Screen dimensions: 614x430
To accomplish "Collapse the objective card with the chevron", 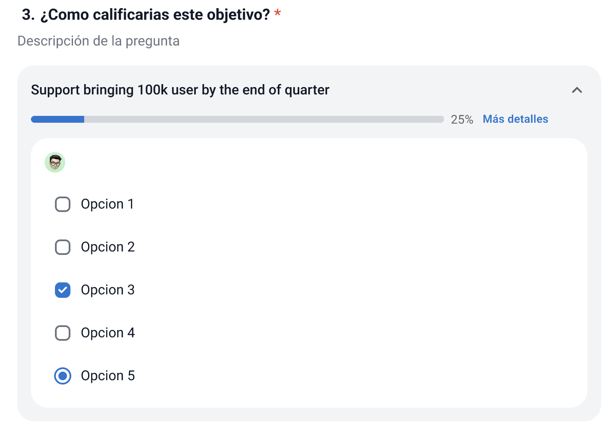I will 577,90.
